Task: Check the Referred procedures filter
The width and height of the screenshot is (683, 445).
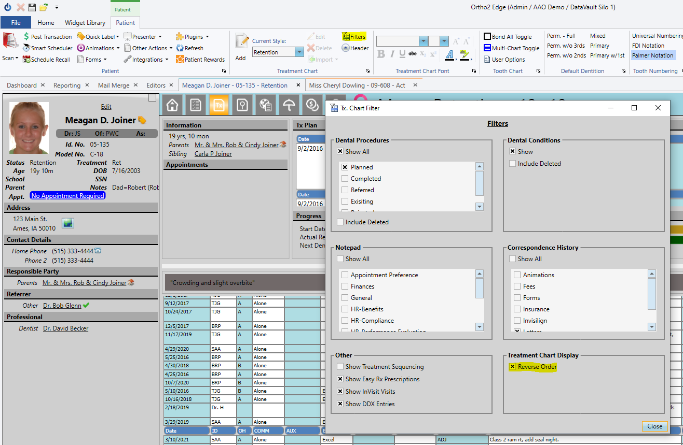Action: pyautogui.click(x=345, y=190)
